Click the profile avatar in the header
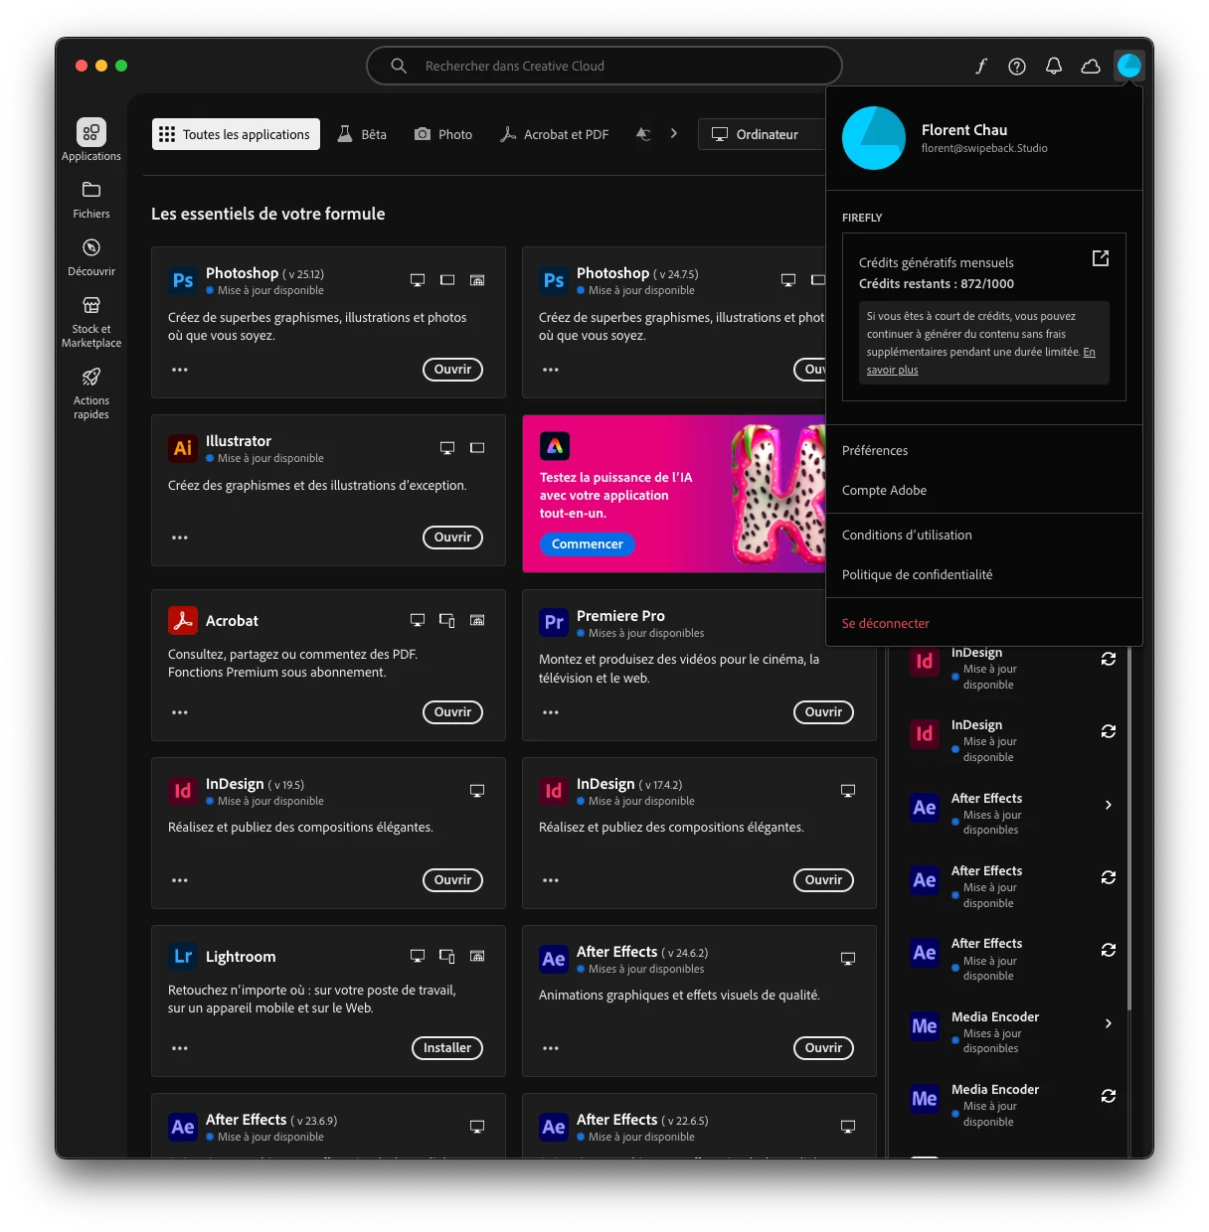1209x1232 pixels. point(1128,66)
